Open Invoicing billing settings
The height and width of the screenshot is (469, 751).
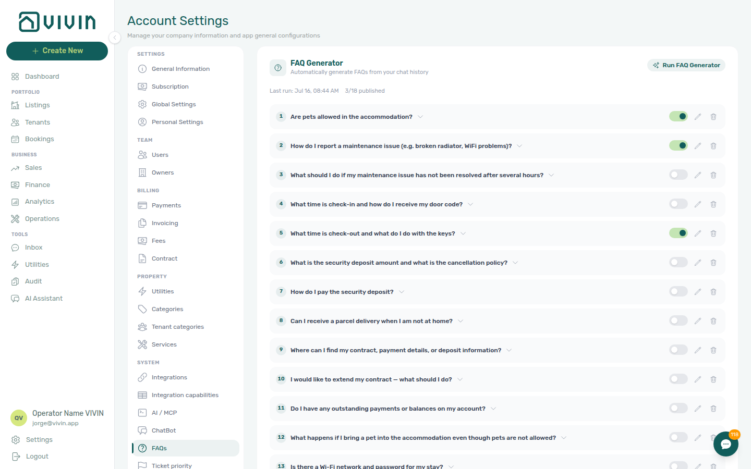(x=186, y=223)
